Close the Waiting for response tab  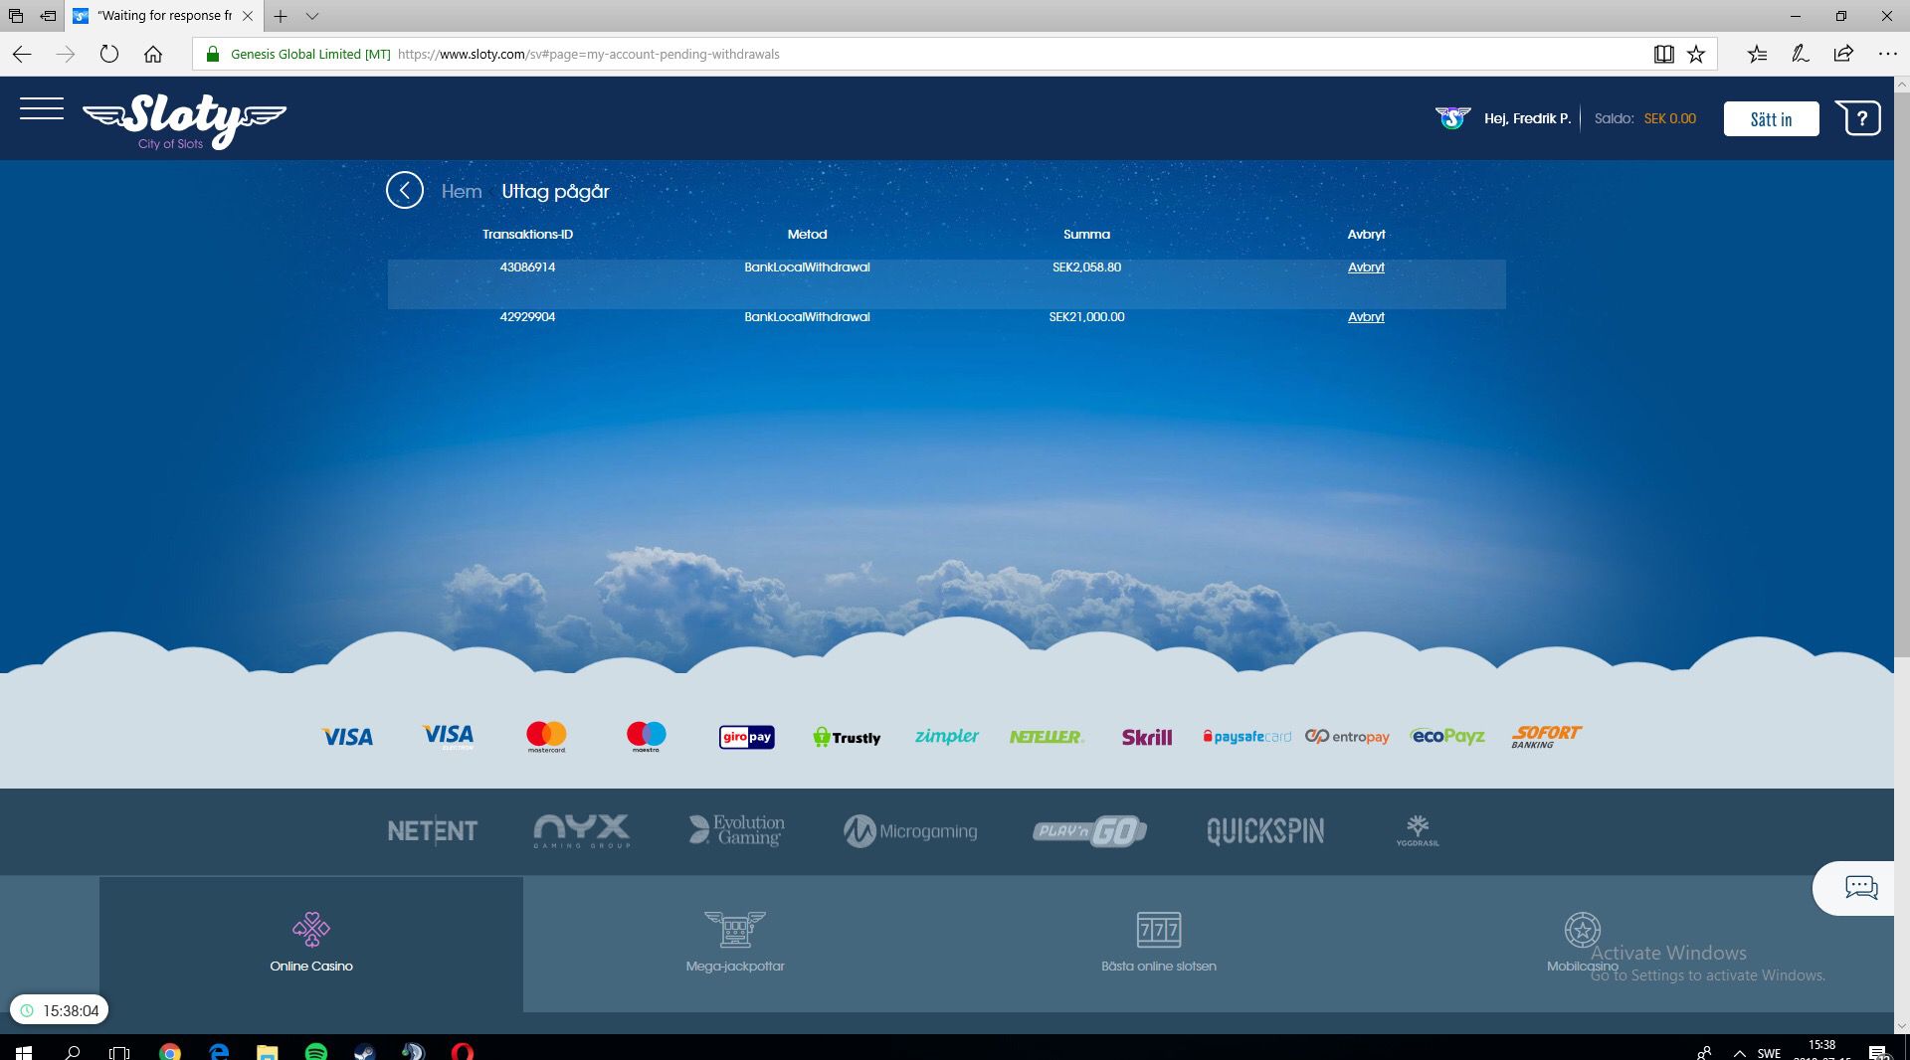pyautogui.click(x=248, y=16)
